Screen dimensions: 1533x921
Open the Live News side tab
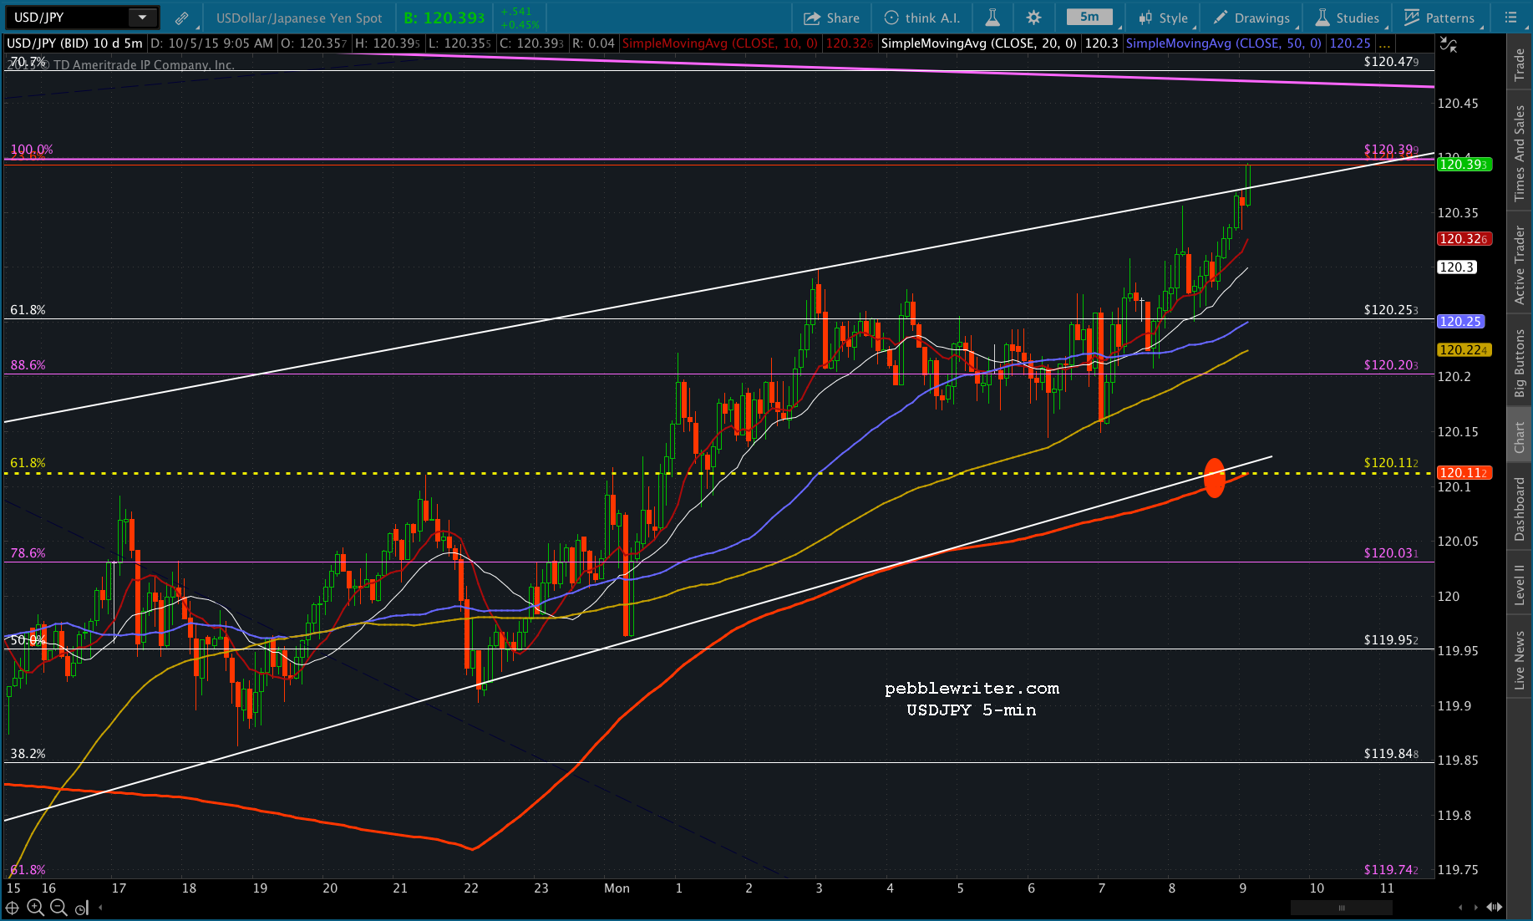[x=1520, y=659]
